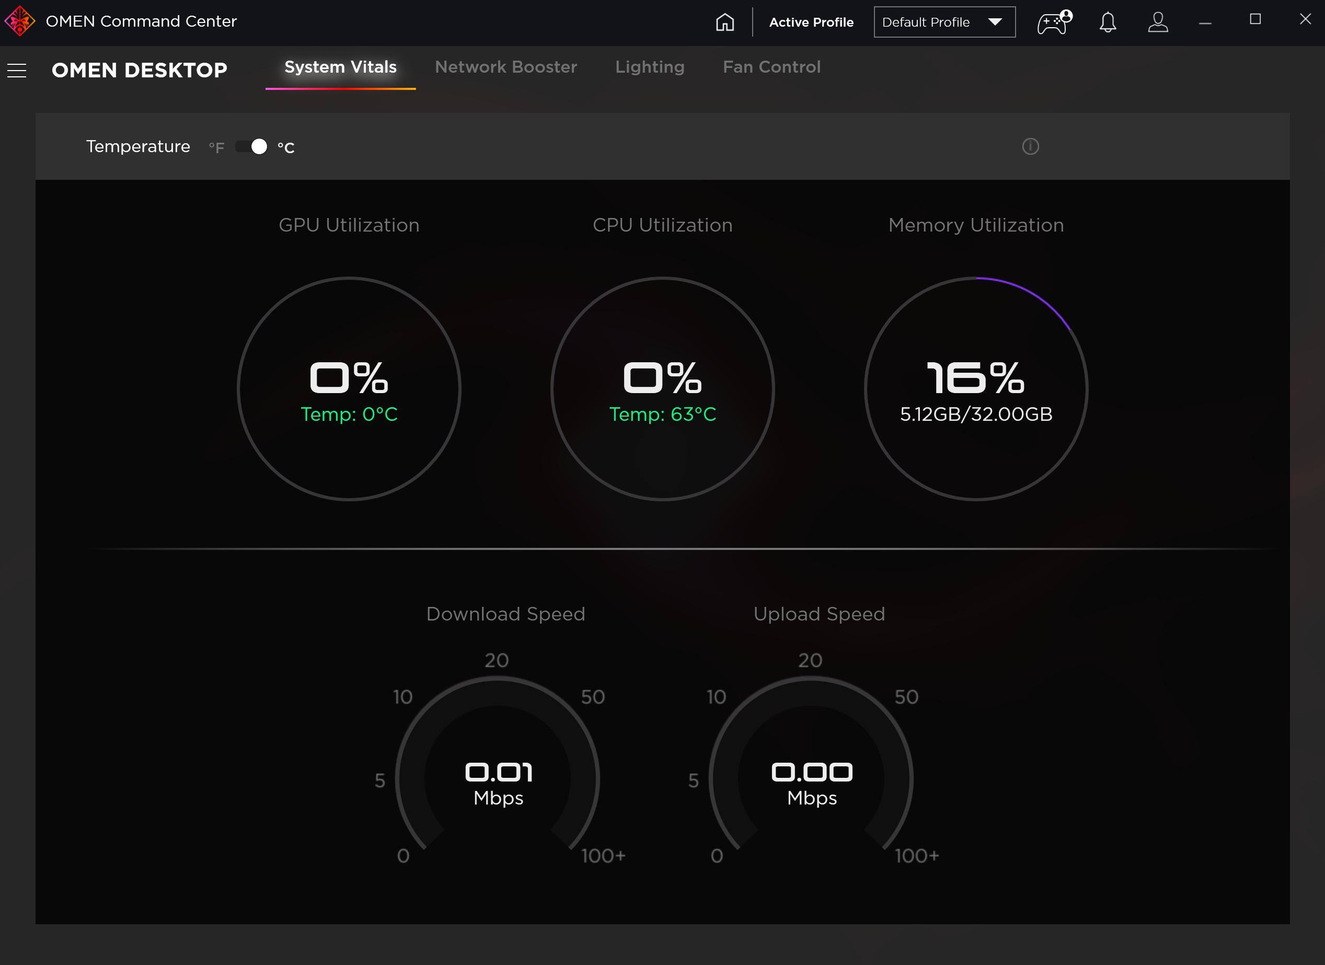Switch to the Lighting tab
Viewport: 1325px width, 965px height.
[x=649, y=67]
